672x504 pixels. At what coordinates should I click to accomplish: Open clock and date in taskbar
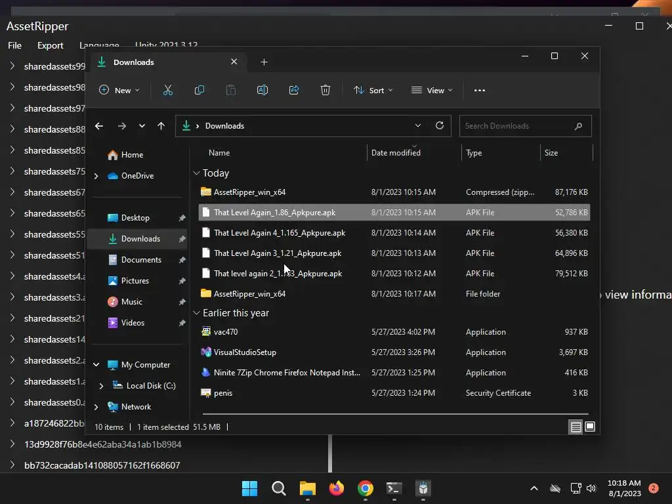625,488
